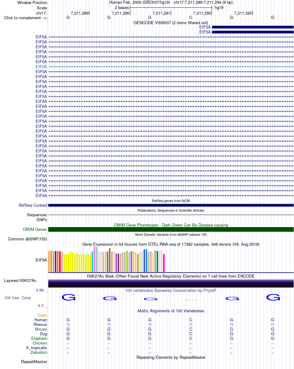Click the 'Window Position' track label
Image resolution: width=294 pixels, height=369 pixels.
[32, 2]
